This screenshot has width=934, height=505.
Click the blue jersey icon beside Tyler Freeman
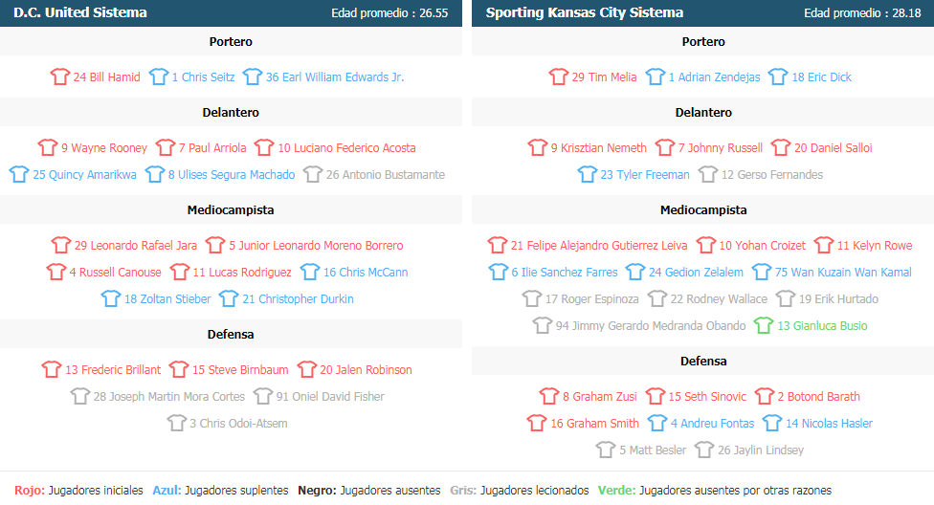click(x=588, y=174)
